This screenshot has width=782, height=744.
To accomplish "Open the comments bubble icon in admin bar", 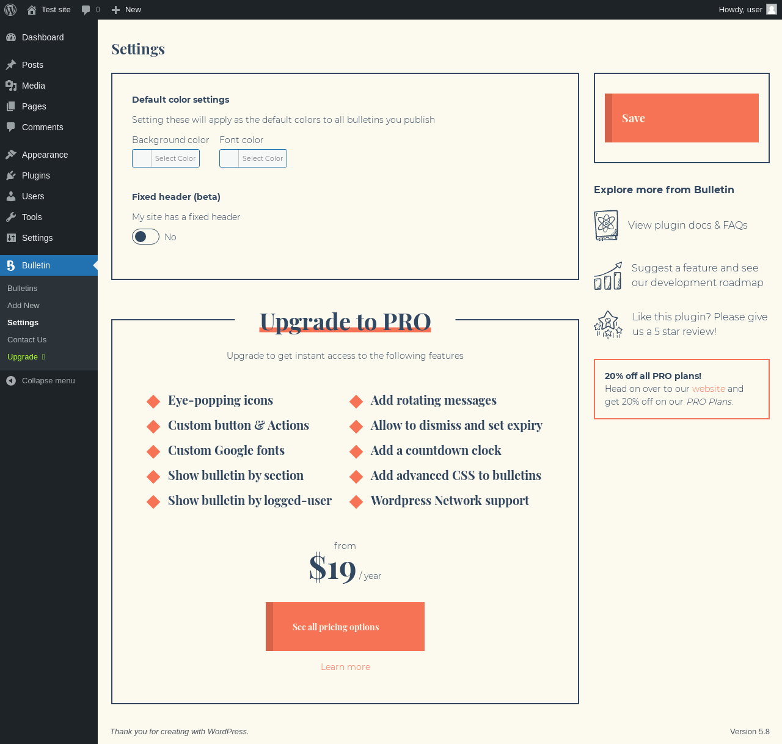I will (x=86, y=10).
